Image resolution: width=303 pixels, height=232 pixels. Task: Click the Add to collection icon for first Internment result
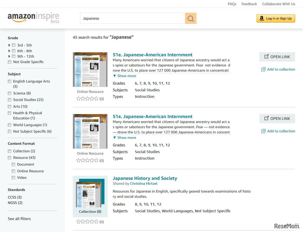(x=263, y=69)
